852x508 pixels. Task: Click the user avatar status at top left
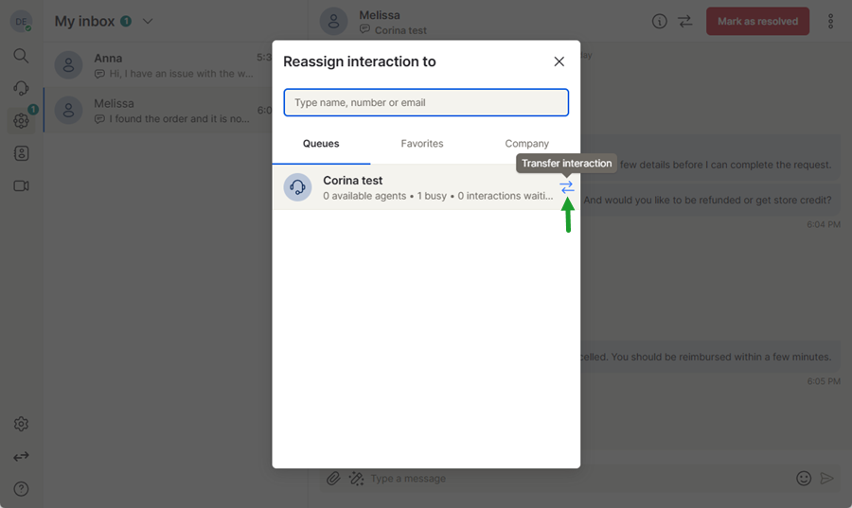coord(20,22)
